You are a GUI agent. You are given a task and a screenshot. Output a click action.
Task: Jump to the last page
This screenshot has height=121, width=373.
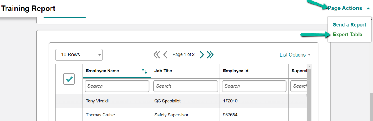pos(210,55)
